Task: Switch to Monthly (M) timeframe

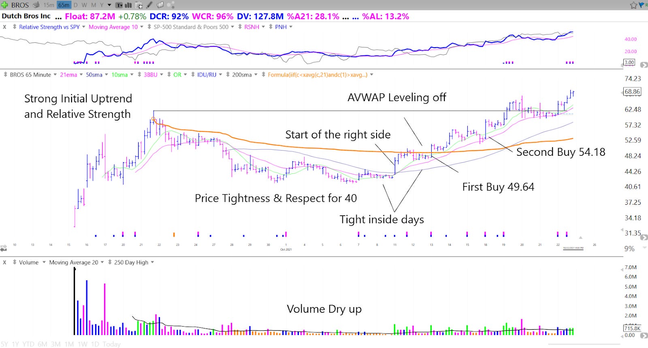Action: tap(94, 5)
